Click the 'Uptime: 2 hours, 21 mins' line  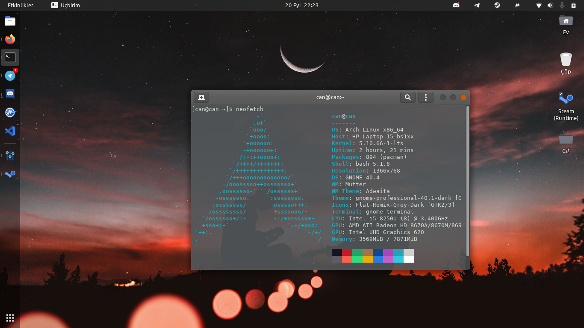(373, 150)
